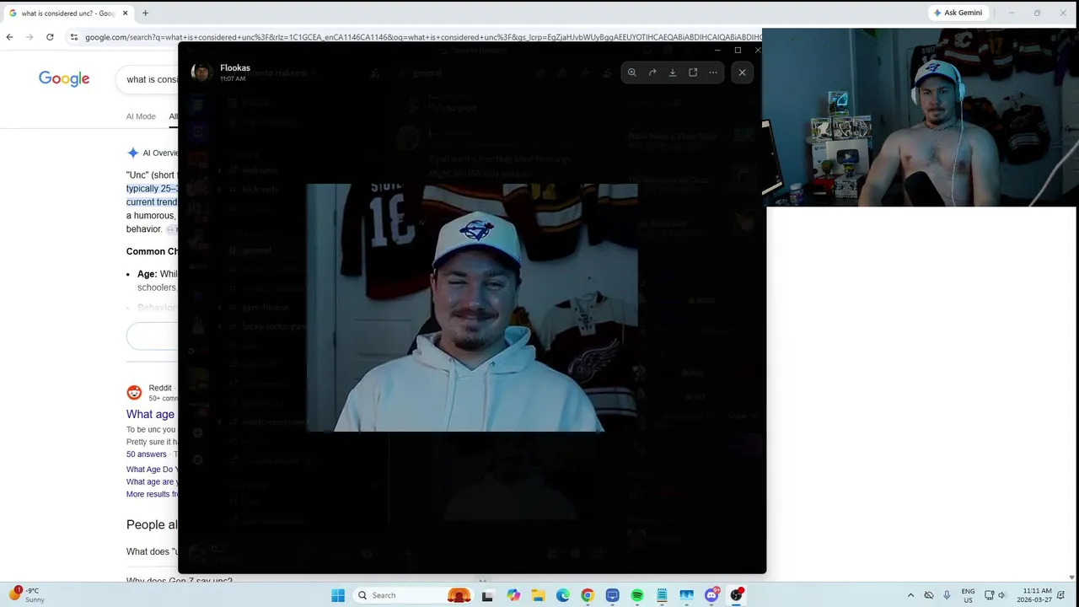1079x607 pixels.
Task: Open the 'What age' Reddit result link
Action: pyautogui.click(x=150, y=414)
